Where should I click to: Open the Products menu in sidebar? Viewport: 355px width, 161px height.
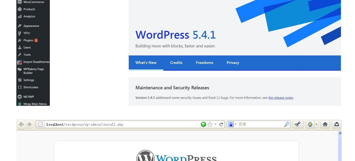[29, 9]
